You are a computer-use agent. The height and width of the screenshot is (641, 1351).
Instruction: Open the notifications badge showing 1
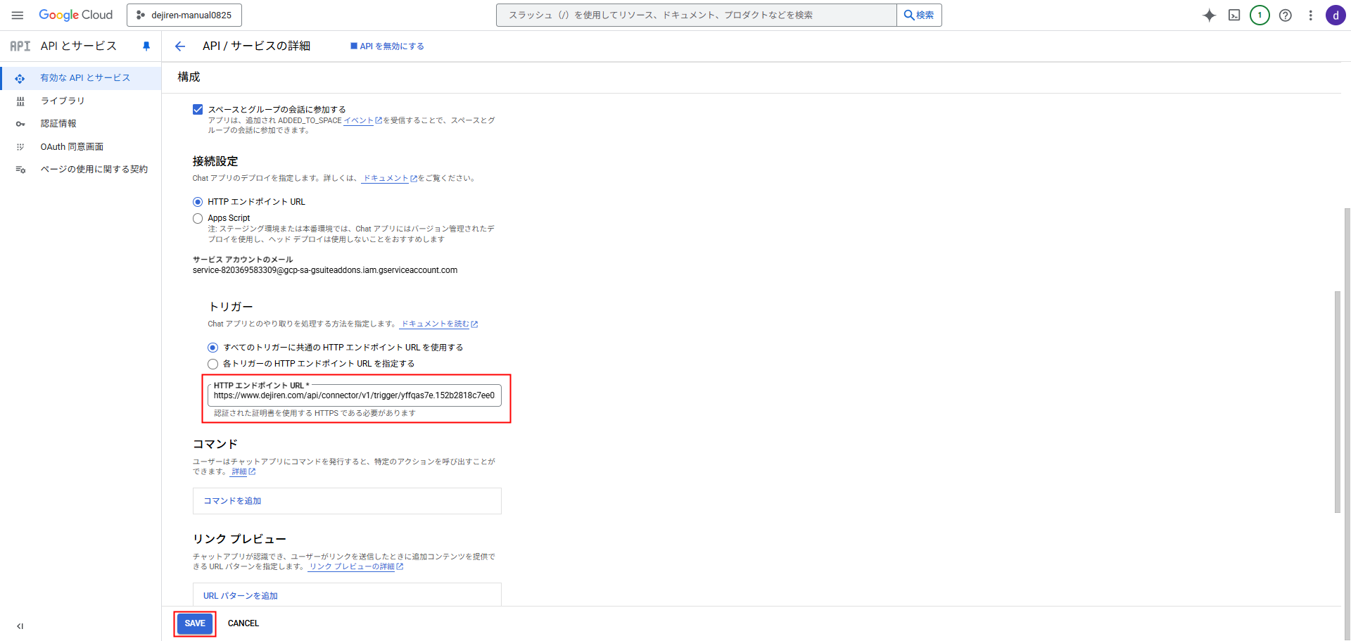(1260, 15)
